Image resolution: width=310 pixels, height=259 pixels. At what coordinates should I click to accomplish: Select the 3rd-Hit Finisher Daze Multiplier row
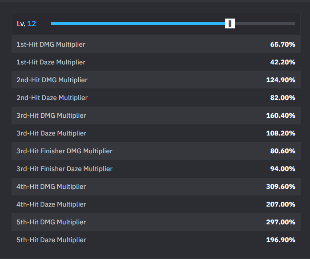pos(156,168)
